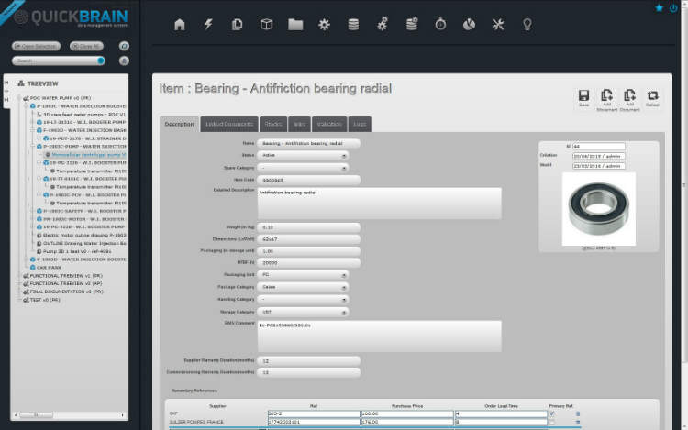This screenshot has width=688, height=430.
Task: Click the light bulb toolbar icon
Action: point(527,24)
